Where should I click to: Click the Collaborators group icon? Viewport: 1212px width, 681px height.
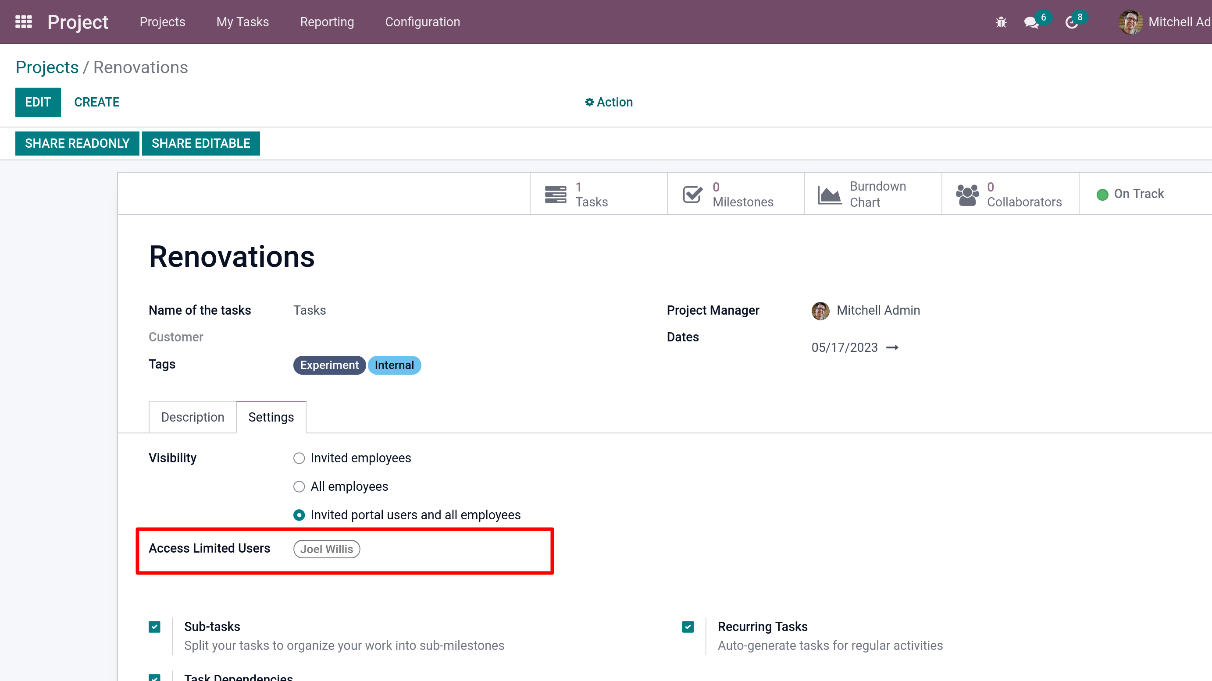pos(967,194)
